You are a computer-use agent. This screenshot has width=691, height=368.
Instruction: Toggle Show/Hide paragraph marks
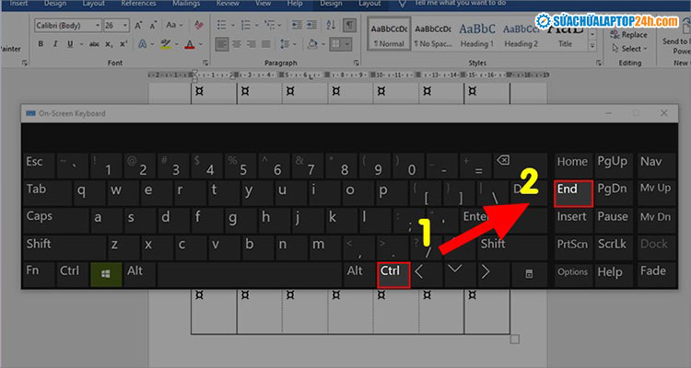pos(349,26)
